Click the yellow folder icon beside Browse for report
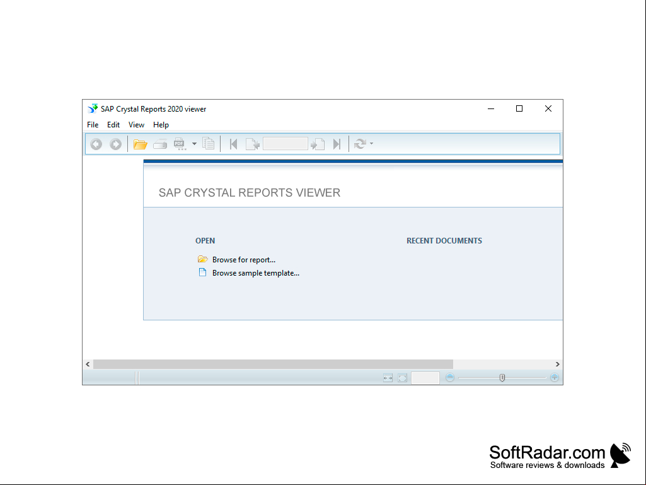 (x=203, y=259)
